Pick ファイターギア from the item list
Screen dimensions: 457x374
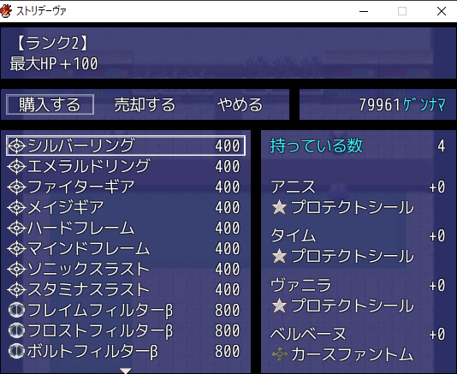[126, 187]
